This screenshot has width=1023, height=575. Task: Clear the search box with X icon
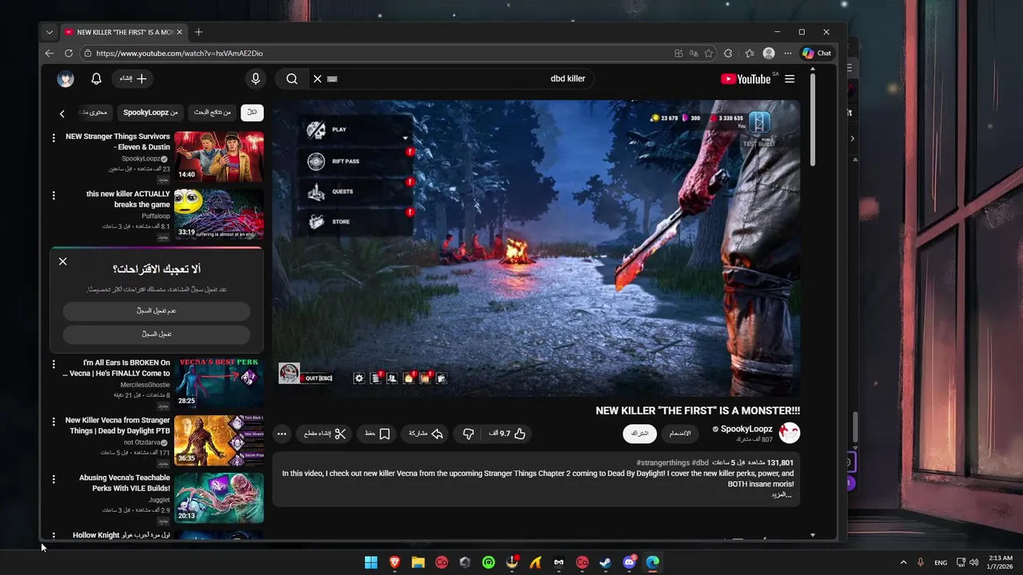pos(317,78)
